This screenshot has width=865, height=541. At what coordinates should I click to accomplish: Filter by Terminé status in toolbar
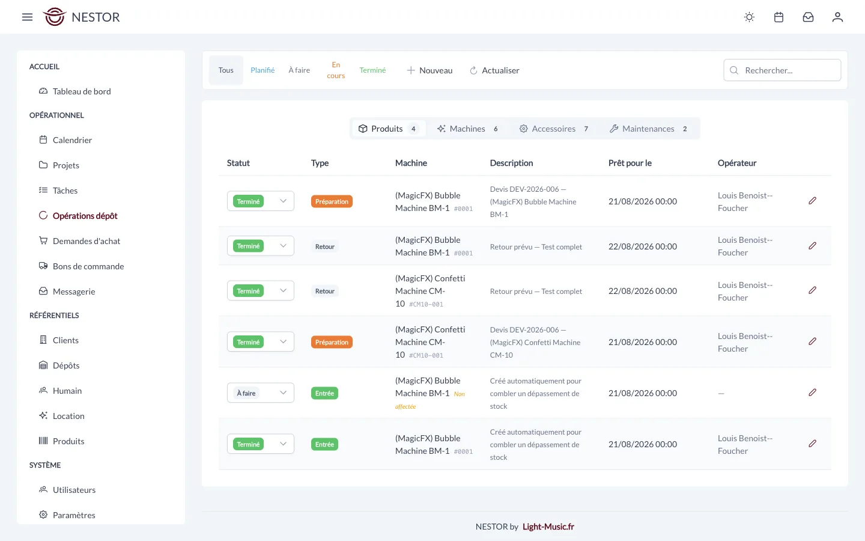pos(372,70)
